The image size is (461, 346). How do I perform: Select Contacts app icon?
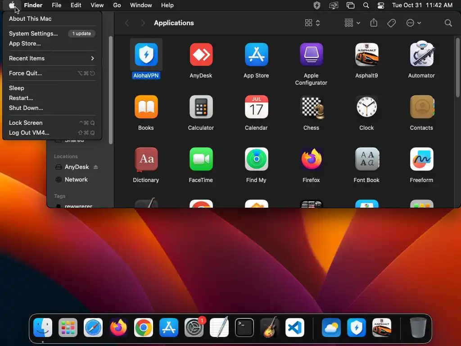pos(421,107)
